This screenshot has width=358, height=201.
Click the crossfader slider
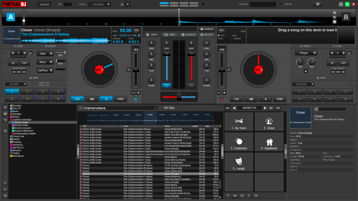click(x=179, y=96)
